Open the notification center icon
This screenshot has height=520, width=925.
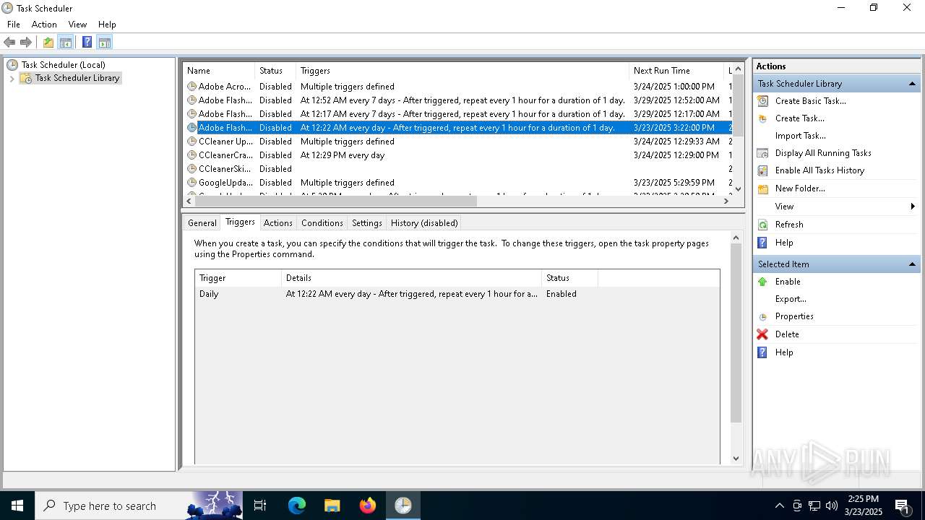pos(902,506)
